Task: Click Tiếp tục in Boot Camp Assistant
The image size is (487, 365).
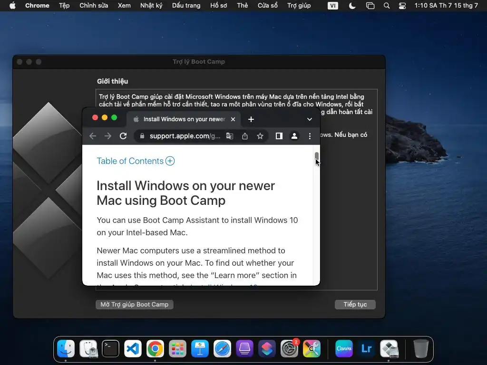Action: (355, 305)
